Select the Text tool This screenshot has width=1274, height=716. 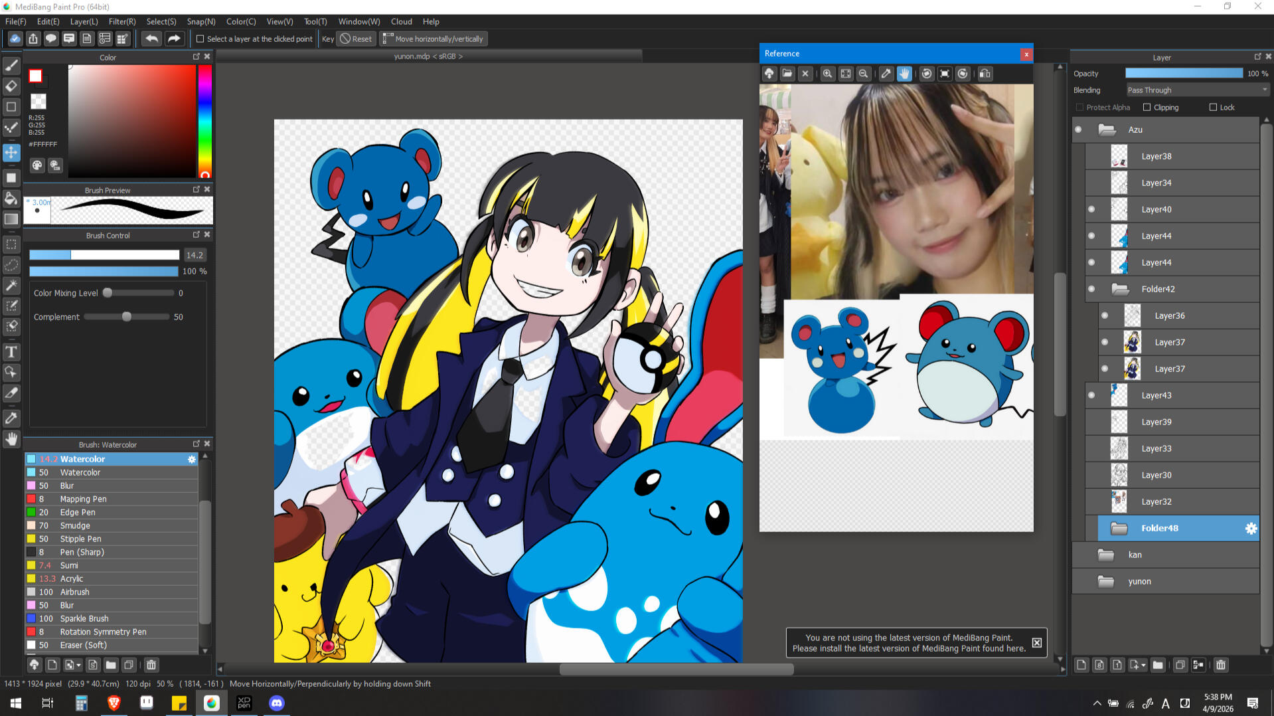[11, 352]
